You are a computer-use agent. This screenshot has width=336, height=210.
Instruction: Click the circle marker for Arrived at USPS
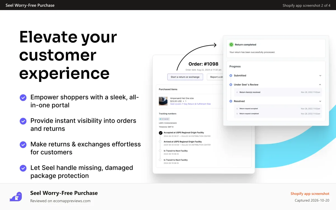click(x=160, y=142)
